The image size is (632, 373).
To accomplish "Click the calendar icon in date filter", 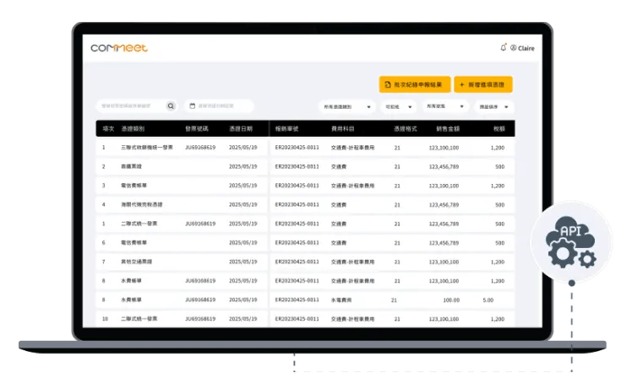I will 193,105.
